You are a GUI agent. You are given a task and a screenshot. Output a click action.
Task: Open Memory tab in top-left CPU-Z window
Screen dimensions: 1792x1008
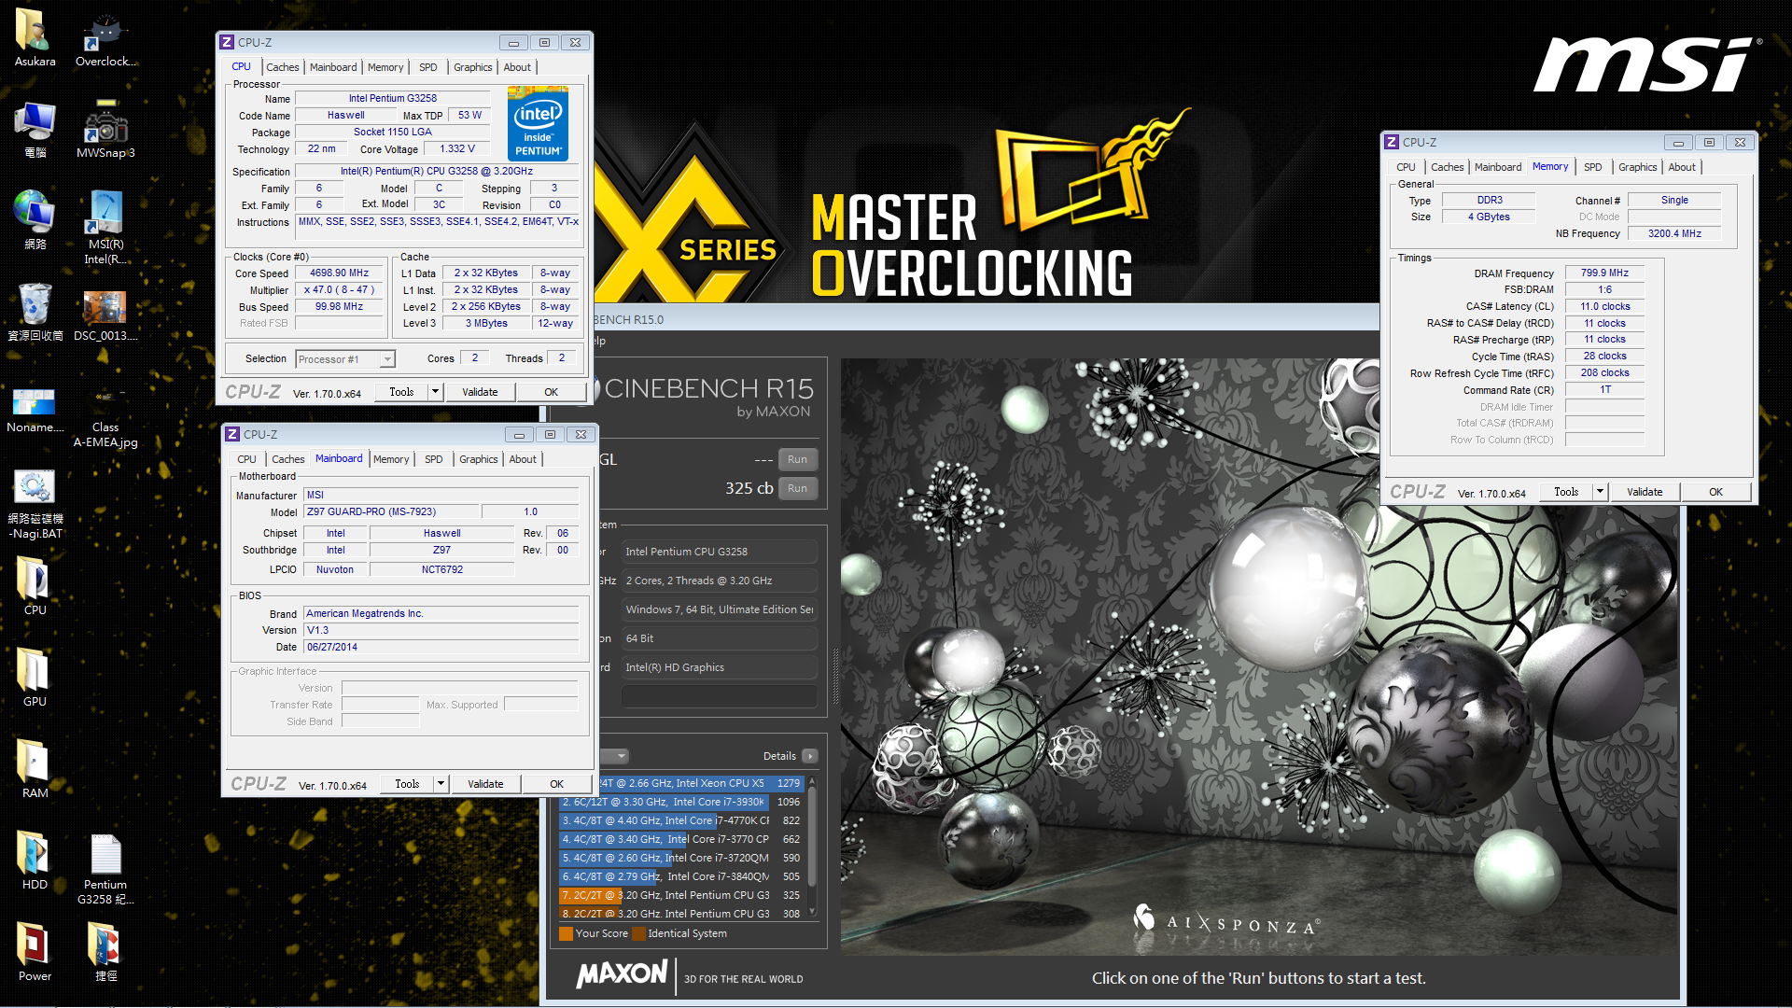coord(385,67)
